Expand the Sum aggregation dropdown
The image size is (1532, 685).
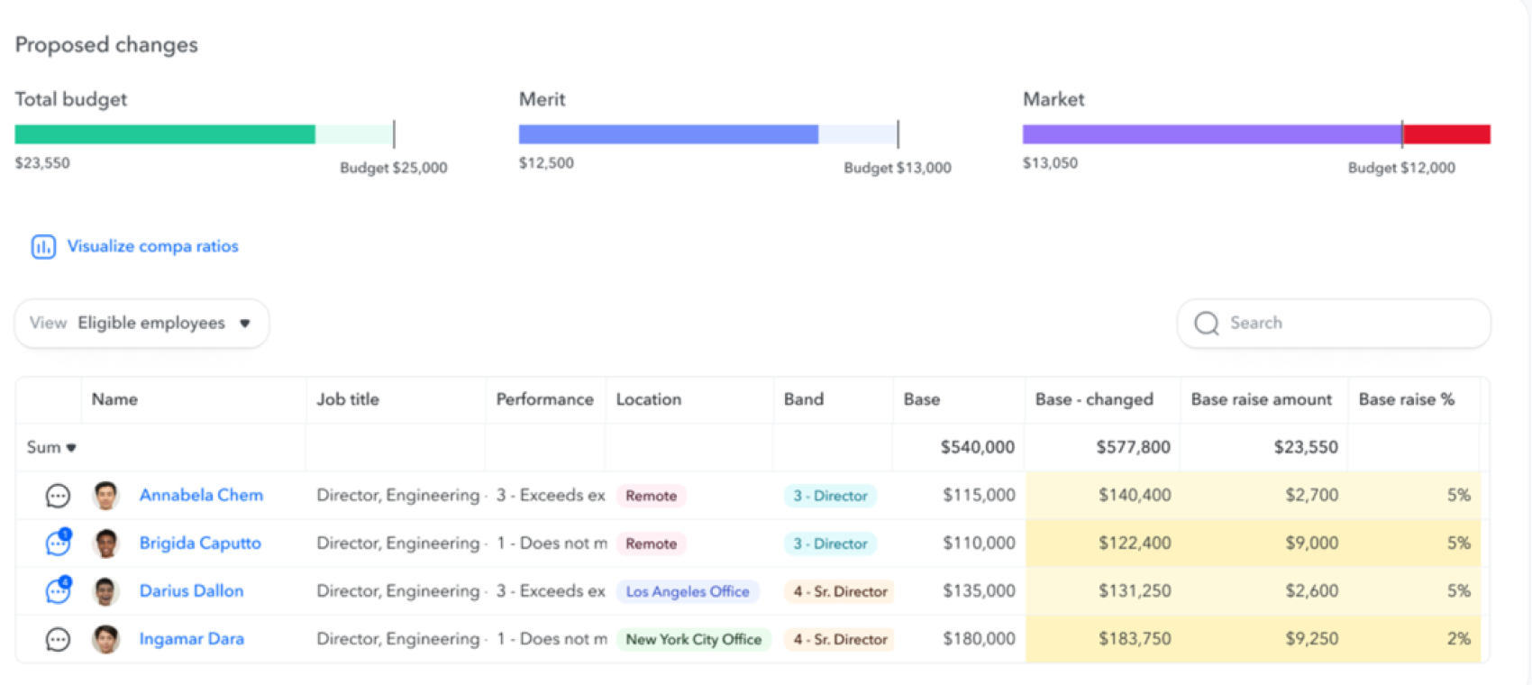point(51,448)
